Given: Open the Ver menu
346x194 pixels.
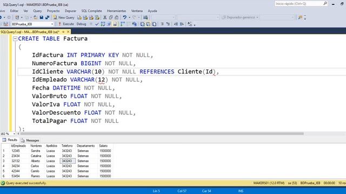Looking at the screenshot, I should 25,11.
